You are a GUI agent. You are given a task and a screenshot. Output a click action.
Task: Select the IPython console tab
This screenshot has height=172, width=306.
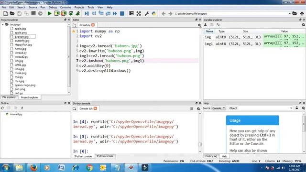83,156
